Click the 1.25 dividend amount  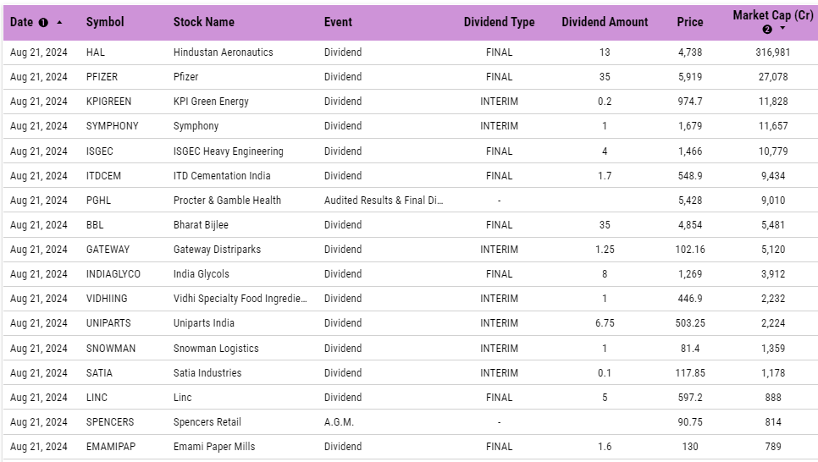(x=605, y=250)
